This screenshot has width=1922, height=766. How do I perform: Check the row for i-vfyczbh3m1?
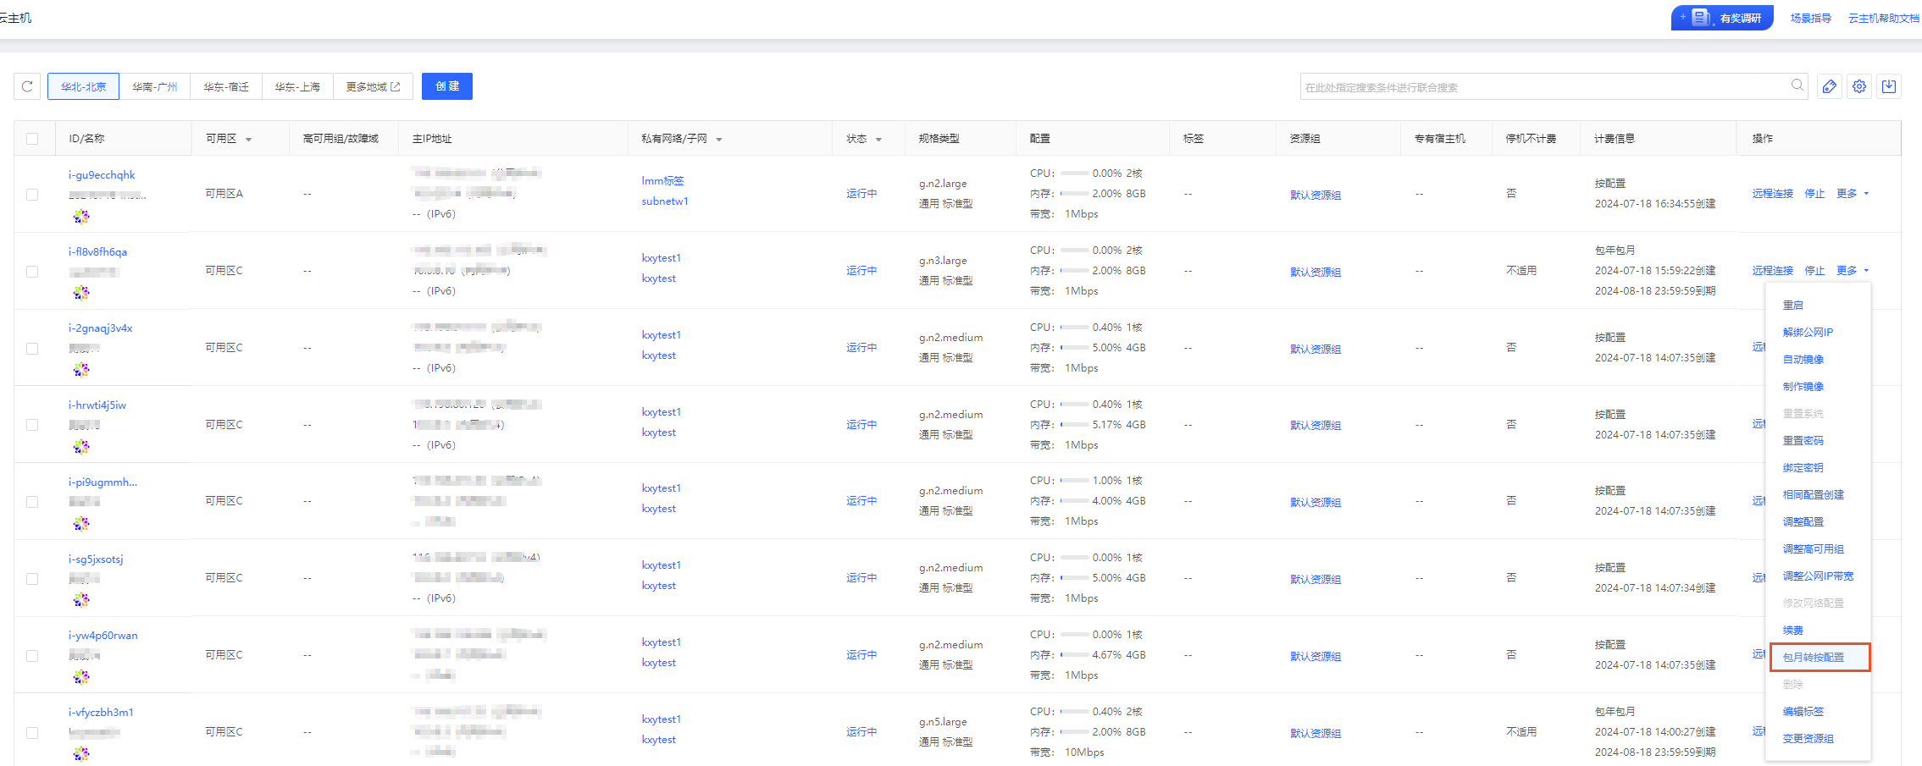click(32, 733)
